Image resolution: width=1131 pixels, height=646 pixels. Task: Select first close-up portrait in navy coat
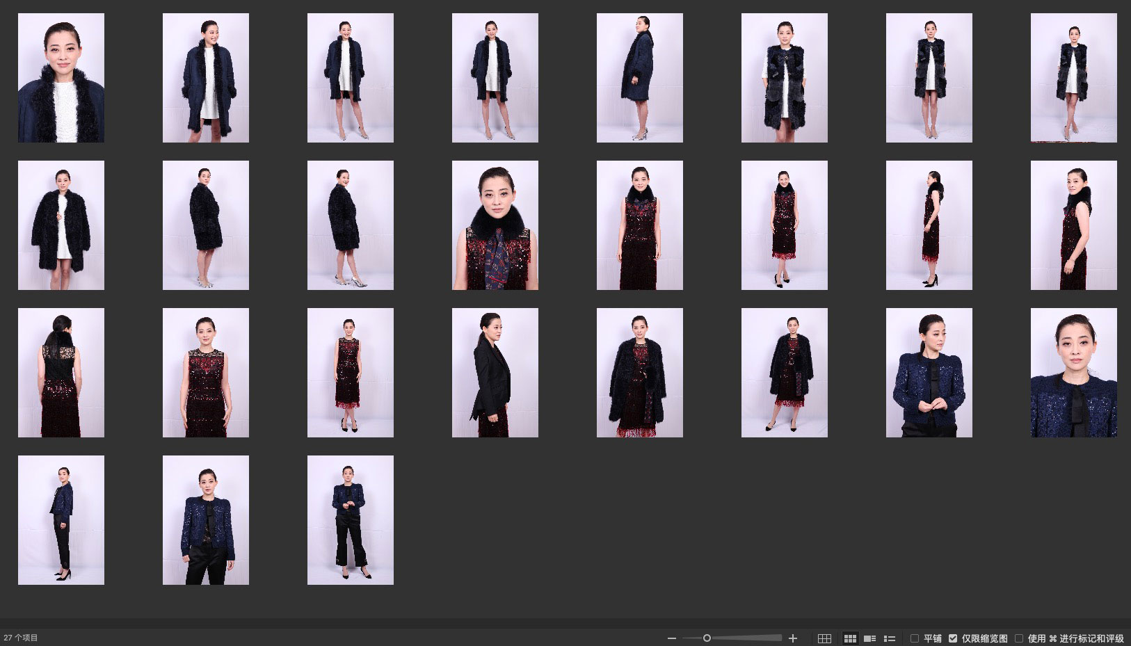61,78
